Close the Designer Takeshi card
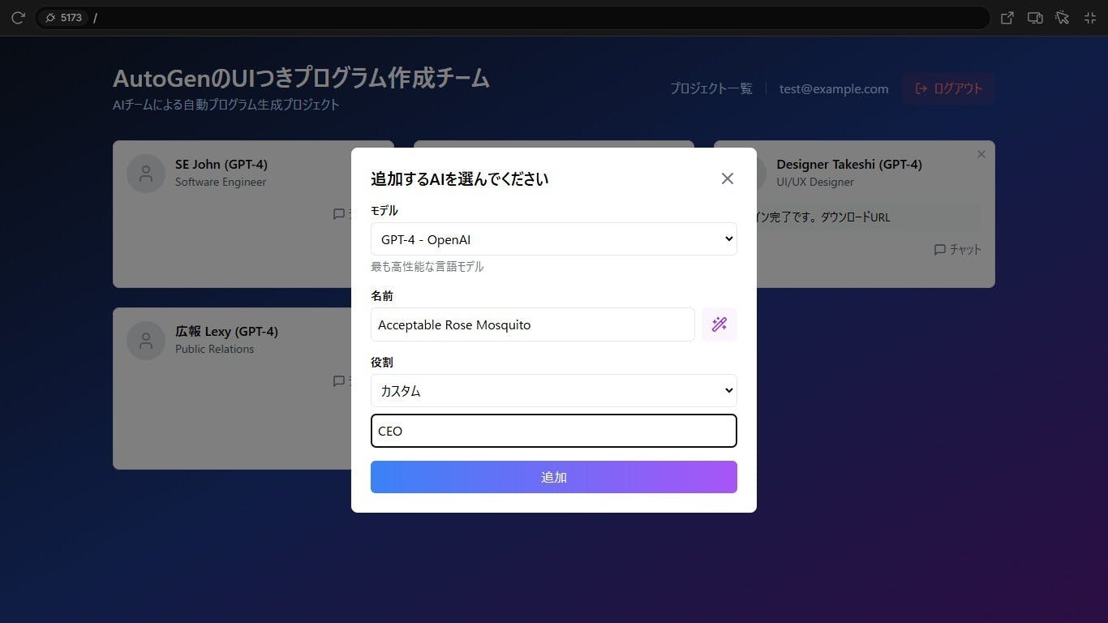Screen dimensions: 1108x623 [981, 153]
